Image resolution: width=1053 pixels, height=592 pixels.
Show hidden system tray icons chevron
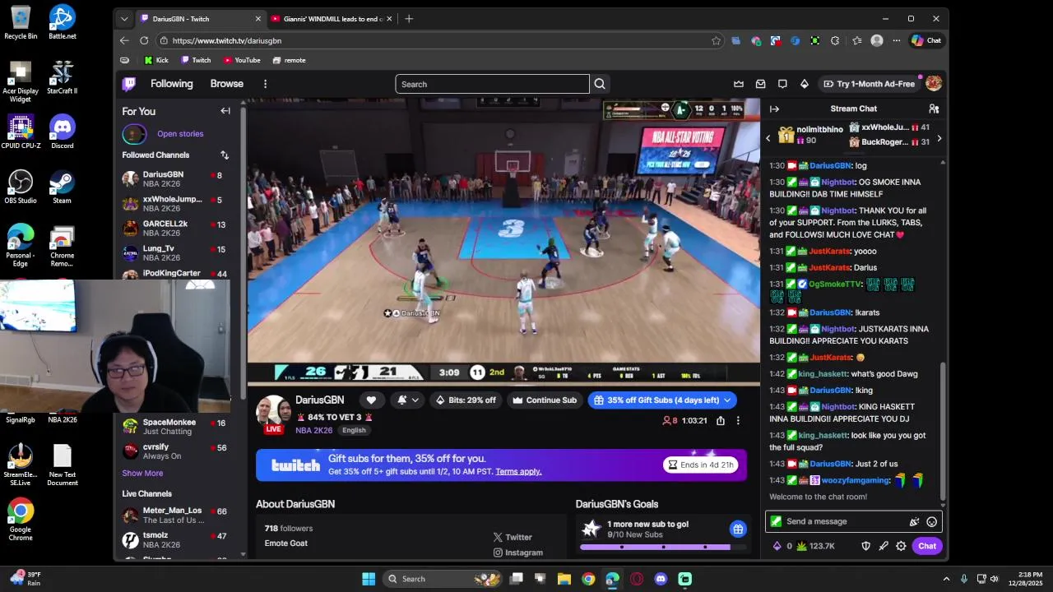click(946, 579)
